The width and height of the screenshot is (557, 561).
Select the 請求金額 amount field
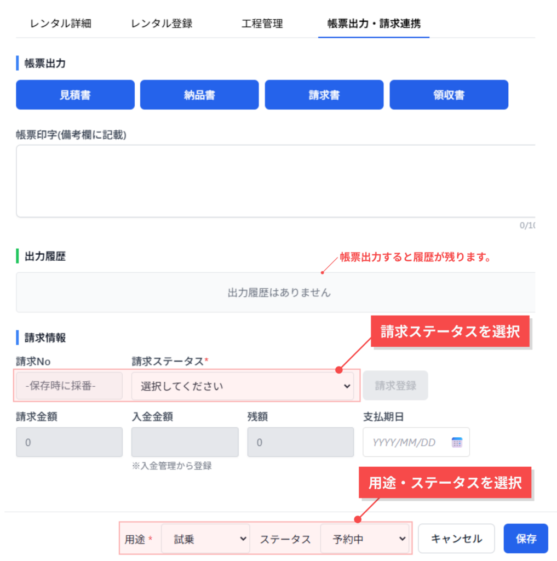(x=69, y=442)
